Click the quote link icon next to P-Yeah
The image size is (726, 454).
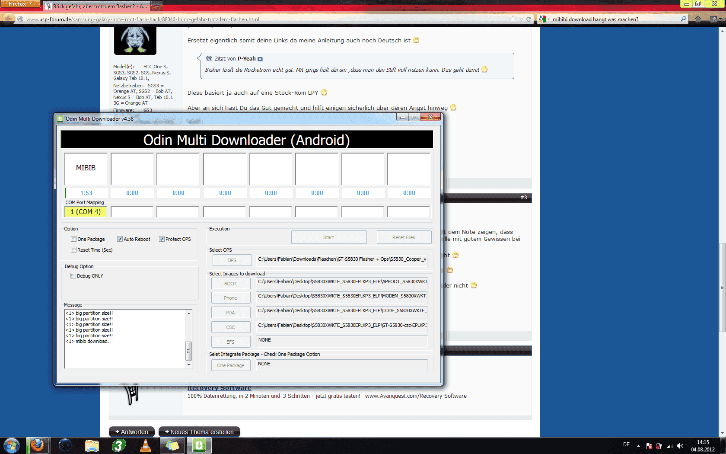tap(260, 59)
